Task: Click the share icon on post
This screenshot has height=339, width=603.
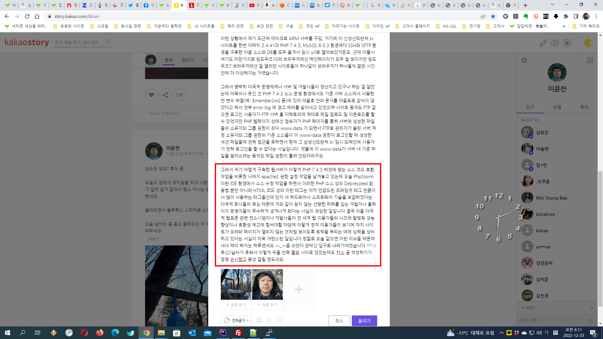Action: [166, 95]
